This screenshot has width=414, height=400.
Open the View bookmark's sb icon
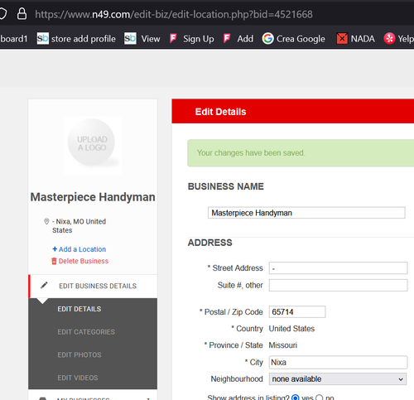click(x=130, y=38)
